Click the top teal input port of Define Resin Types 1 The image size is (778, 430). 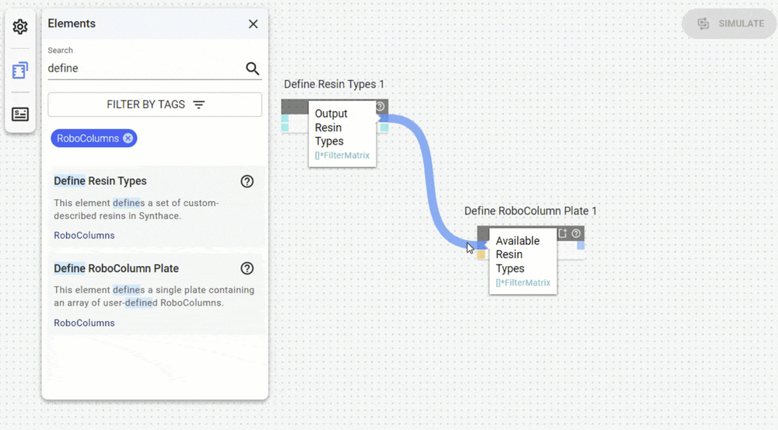click(285, 118)
